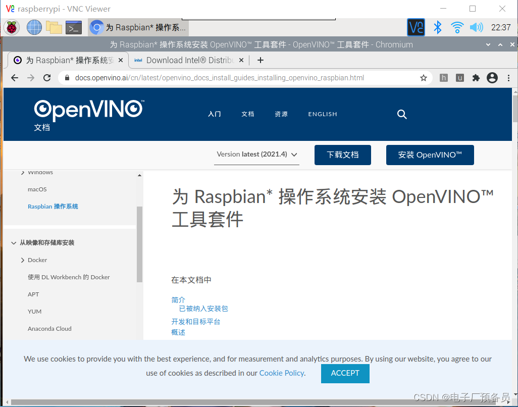Open the Chromium title bar dropdown arrow
This screenshot has width=518, height=407.
(488, 44)
